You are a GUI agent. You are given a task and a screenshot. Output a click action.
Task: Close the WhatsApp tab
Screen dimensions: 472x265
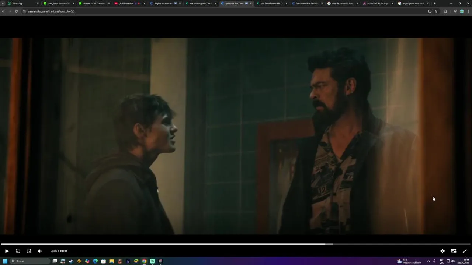coord(38,3)
